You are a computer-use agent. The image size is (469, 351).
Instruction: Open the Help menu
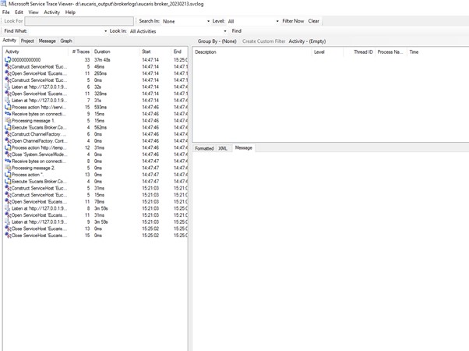point(70,12)
